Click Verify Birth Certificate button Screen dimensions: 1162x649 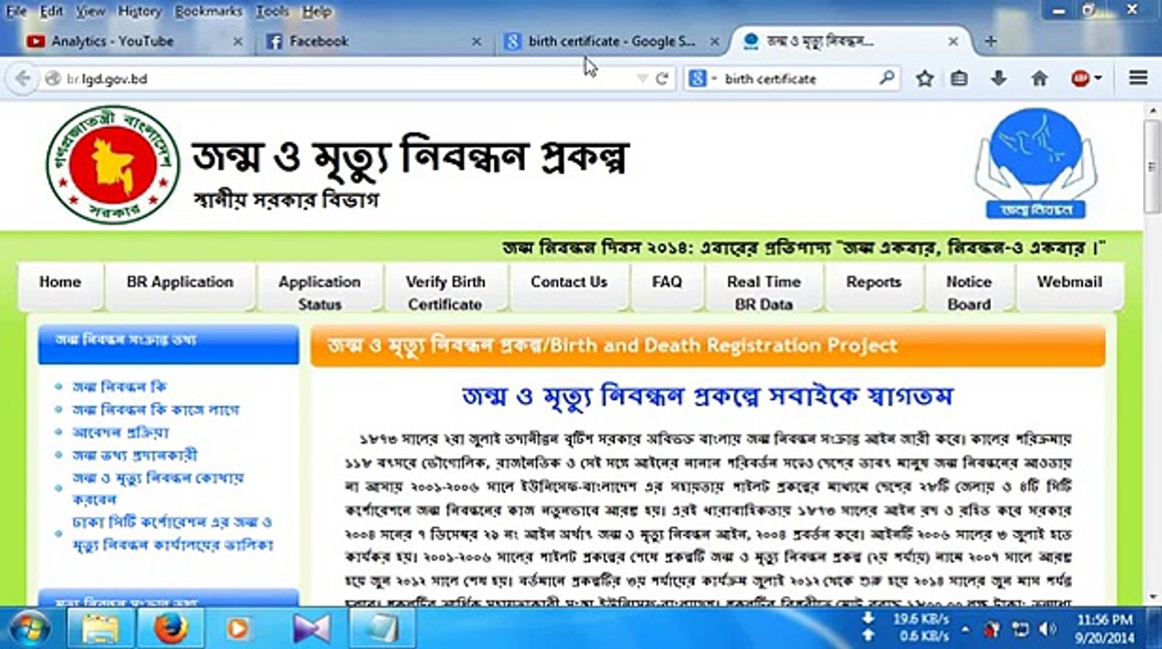click(445, 293)
